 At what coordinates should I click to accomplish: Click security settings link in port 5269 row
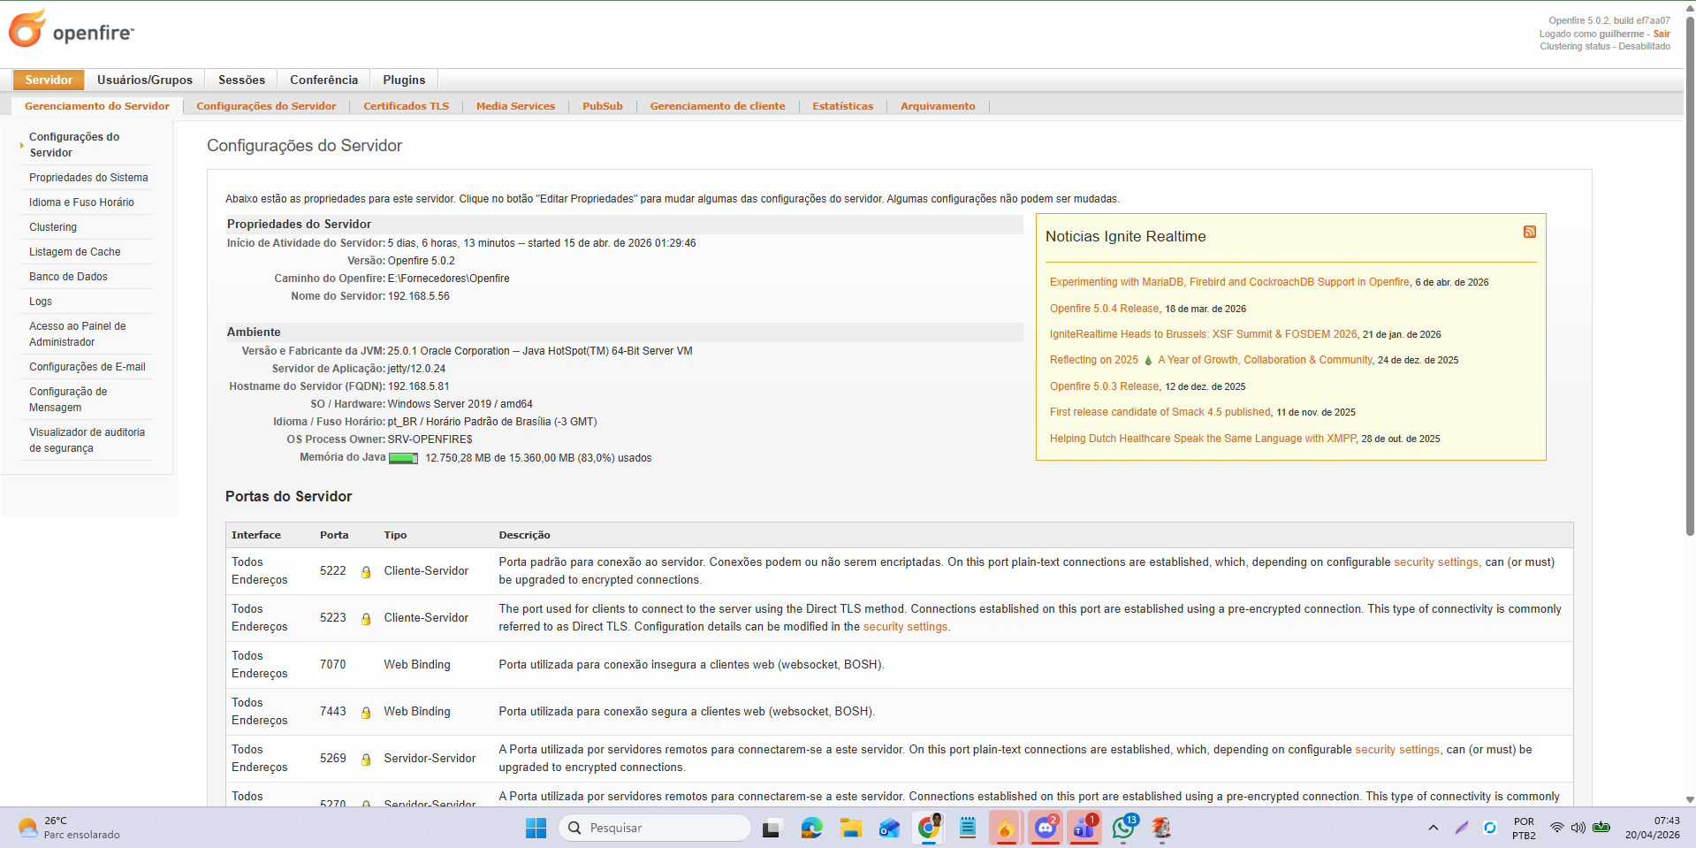1397,750
